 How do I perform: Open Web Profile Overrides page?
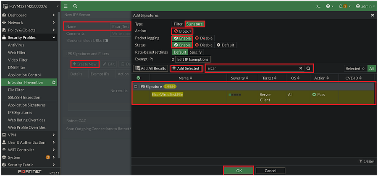coord(26,127)
